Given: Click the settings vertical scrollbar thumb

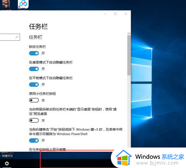Looking at the screenshot, I should click(129, 55).
